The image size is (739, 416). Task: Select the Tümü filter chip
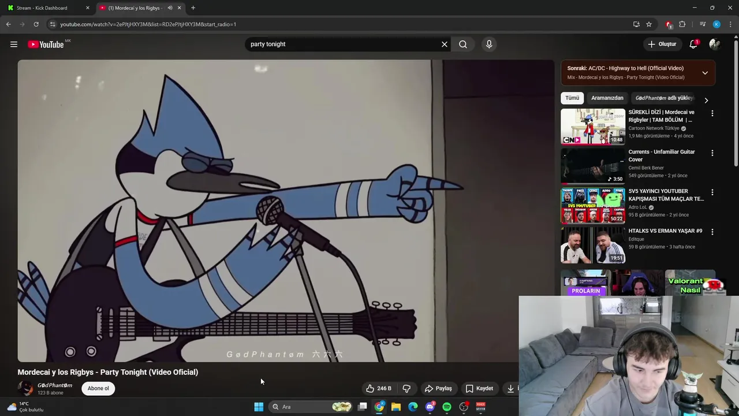point(572,98)
